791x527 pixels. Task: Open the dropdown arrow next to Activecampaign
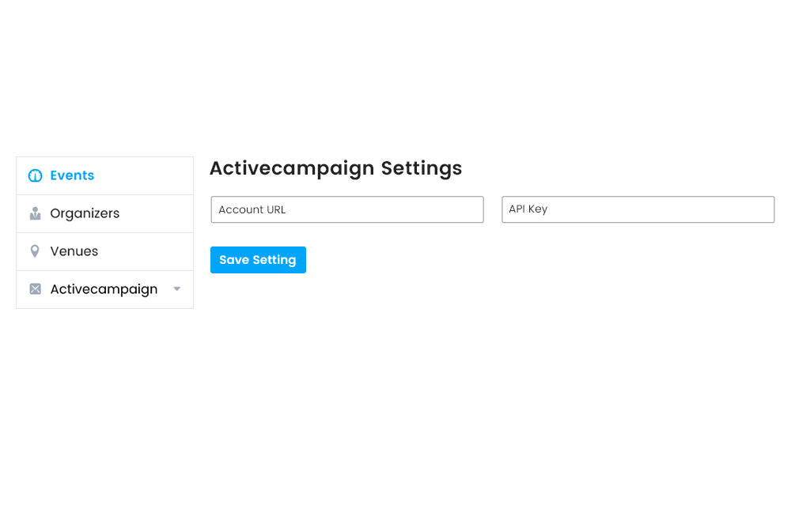177,289
